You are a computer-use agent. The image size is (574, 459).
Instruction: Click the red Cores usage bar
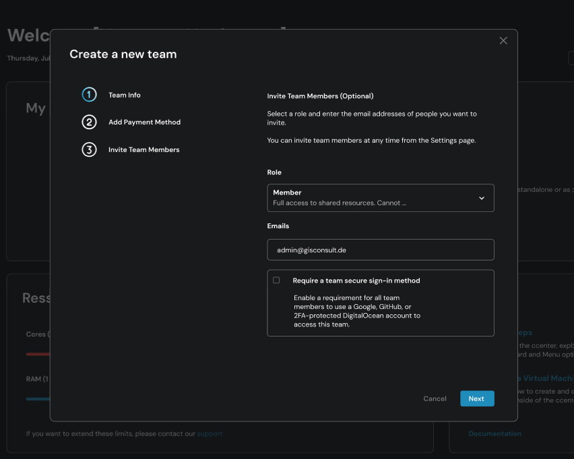pyautogui.click(x=38, y=354)
